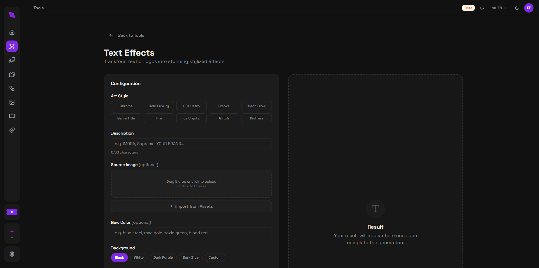This screenshot has height=268, width=539.
Task: Click the purple credits ticket showing 0
Action: click(x=12, y=212)
